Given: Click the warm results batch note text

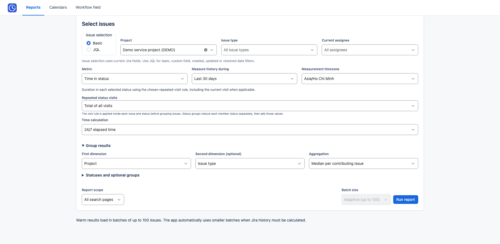Looking at the screenshot, I should coord(191,220).
